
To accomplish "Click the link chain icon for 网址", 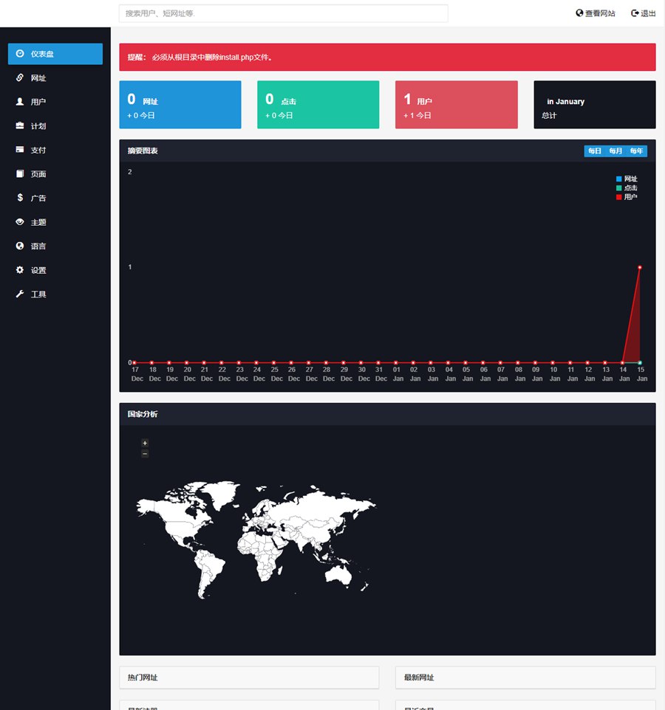I will point(20,77).
